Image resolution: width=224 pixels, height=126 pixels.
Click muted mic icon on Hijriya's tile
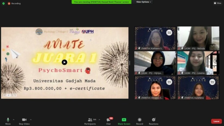(136, 73)
